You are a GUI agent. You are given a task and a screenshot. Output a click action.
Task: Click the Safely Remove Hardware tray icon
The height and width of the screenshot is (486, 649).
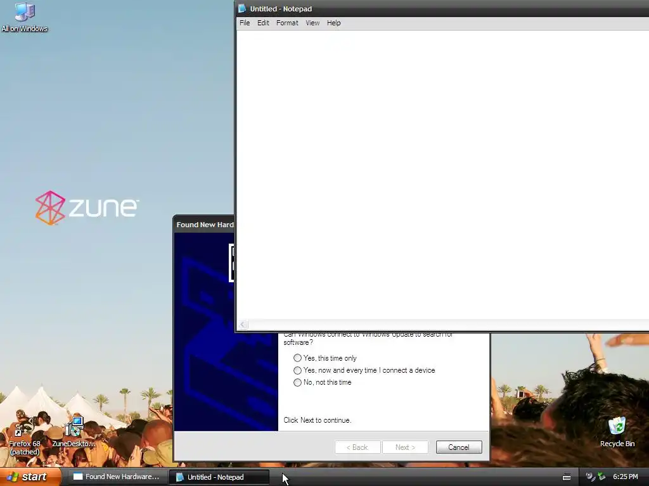coord(602,477)
